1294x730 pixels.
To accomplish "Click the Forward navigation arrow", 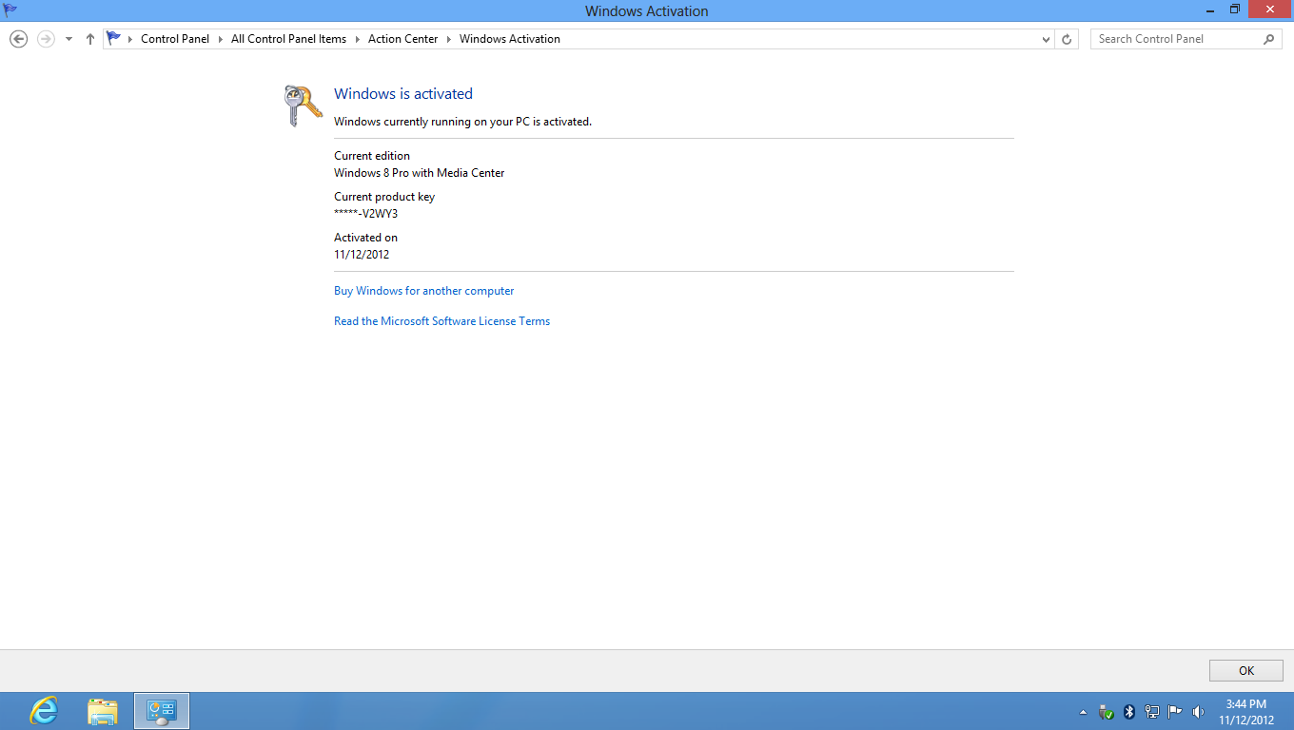I will (45, 39).
